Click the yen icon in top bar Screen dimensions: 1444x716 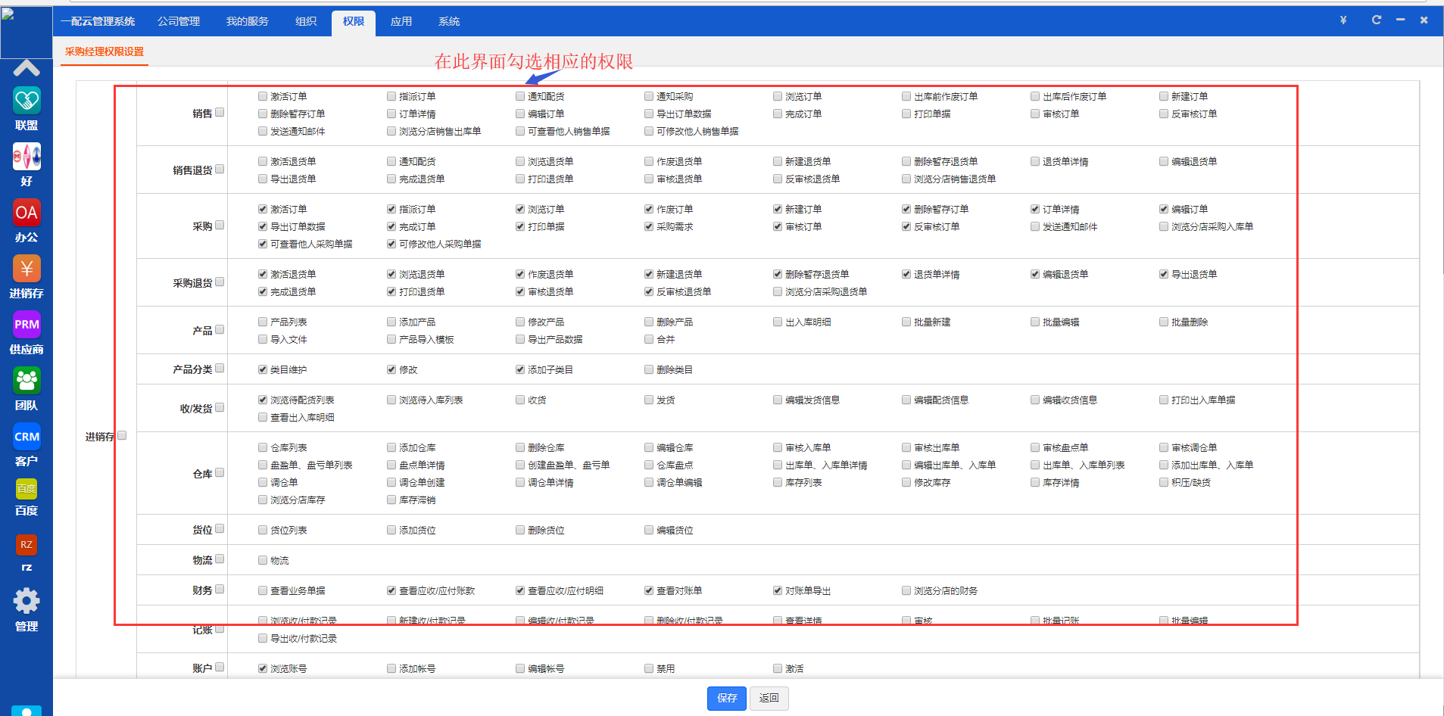coord(1343,20)
